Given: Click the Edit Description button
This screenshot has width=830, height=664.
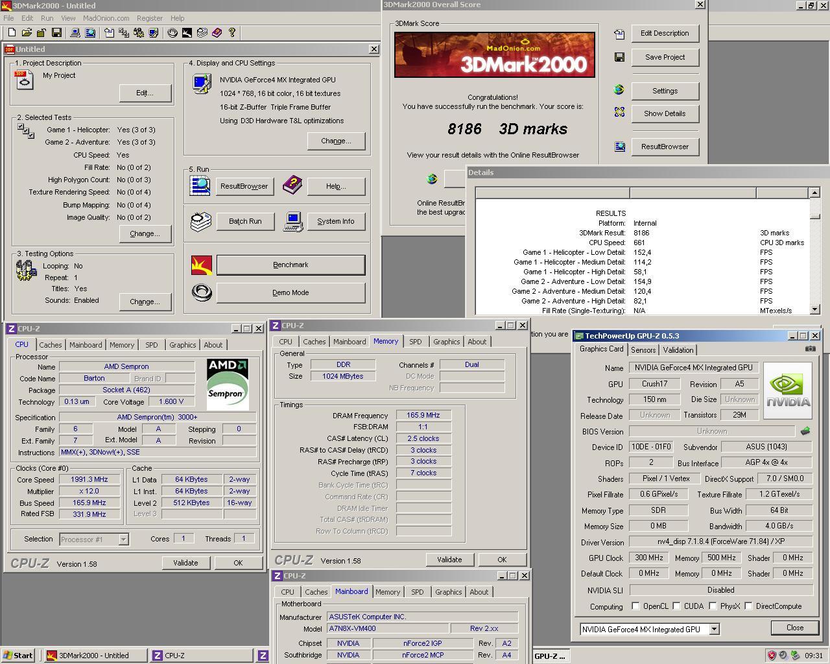Looking at the screenshot, I should 665,33.
